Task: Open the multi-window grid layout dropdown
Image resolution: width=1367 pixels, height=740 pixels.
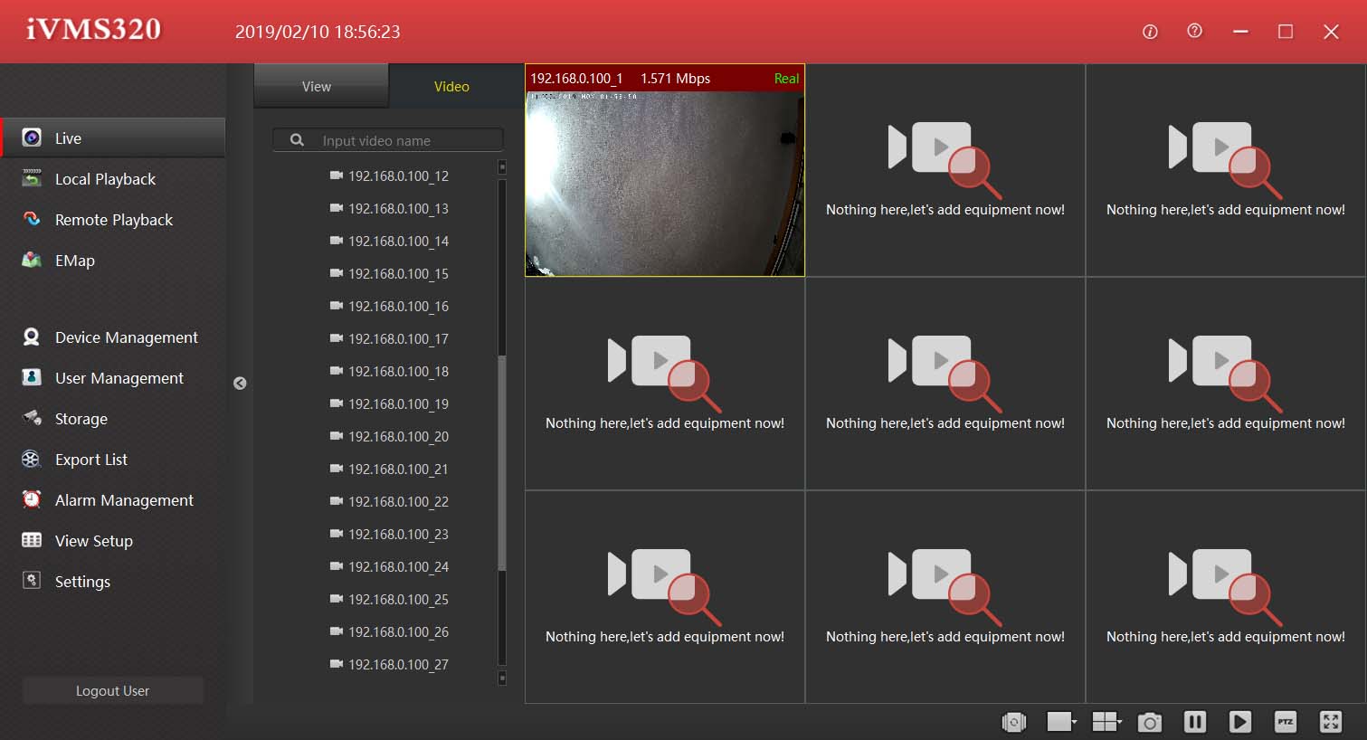Action: click(1107, 722)
